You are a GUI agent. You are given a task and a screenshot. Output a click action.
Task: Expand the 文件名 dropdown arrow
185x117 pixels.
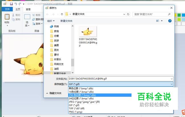point(172,79)
